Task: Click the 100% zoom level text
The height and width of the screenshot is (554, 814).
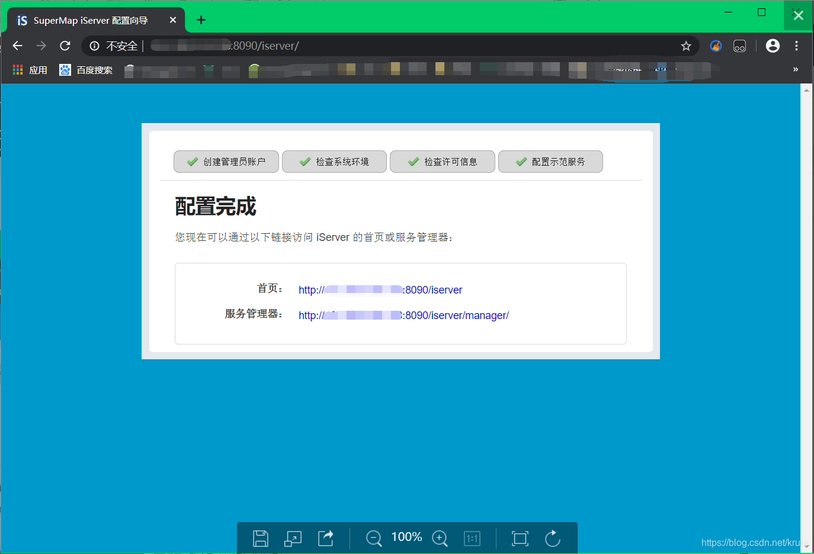Action: click(x=407, y=537)
